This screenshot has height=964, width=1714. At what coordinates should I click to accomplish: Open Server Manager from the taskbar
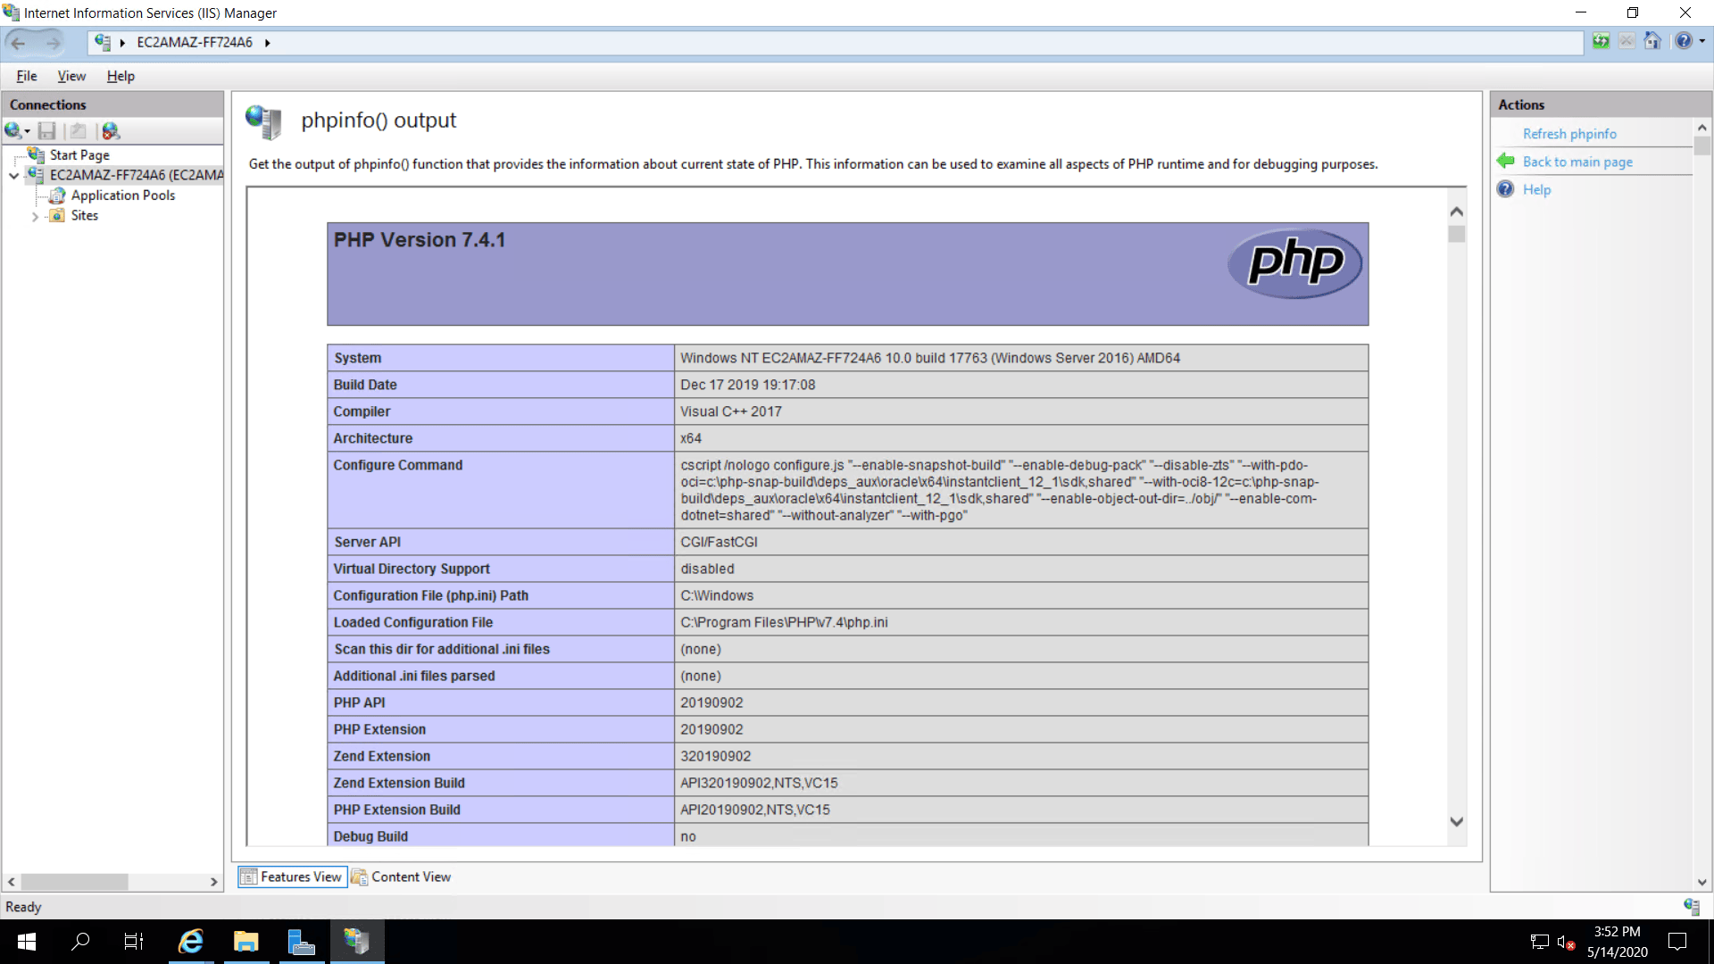click(302, 942)
